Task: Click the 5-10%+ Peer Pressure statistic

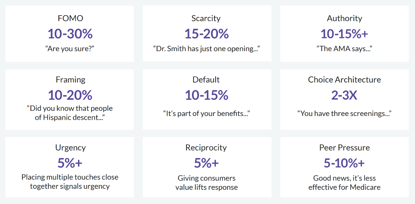Action: click(x=344, y=163)
